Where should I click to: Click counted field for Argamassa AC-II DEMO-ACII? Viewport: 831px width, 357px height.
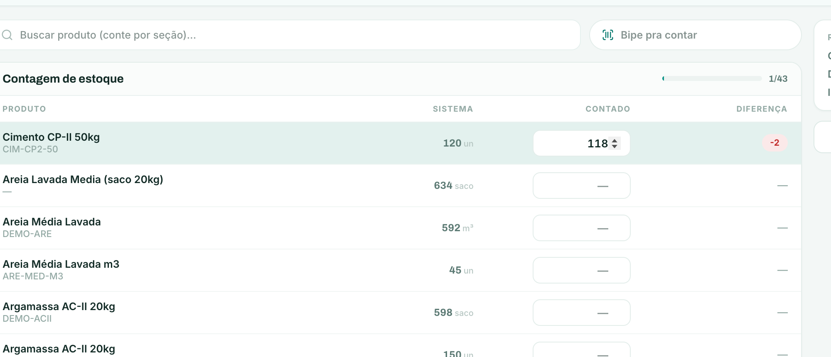(x=582, y=313)
